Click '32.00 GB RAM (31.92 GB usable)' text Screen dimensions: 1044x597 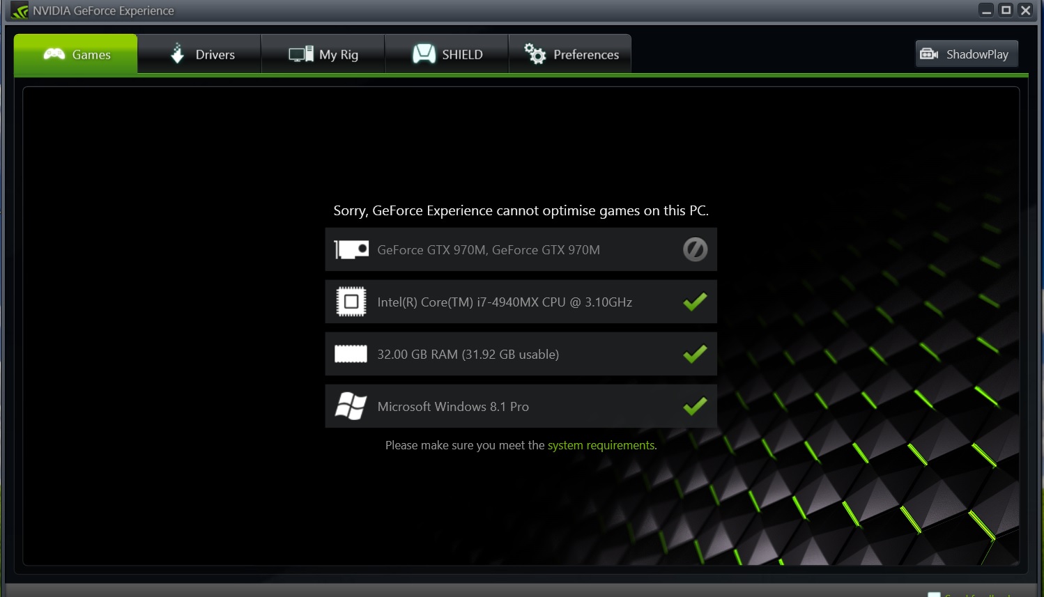tap(468, 355)
